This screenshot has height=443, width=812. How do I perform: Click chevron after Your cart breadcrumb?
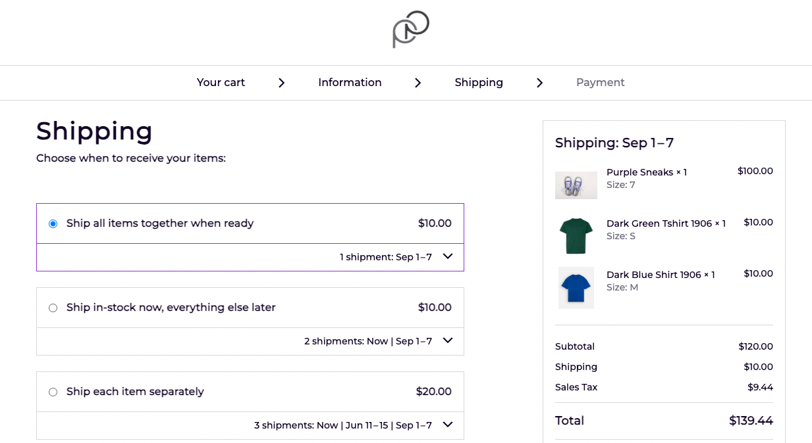281,83
